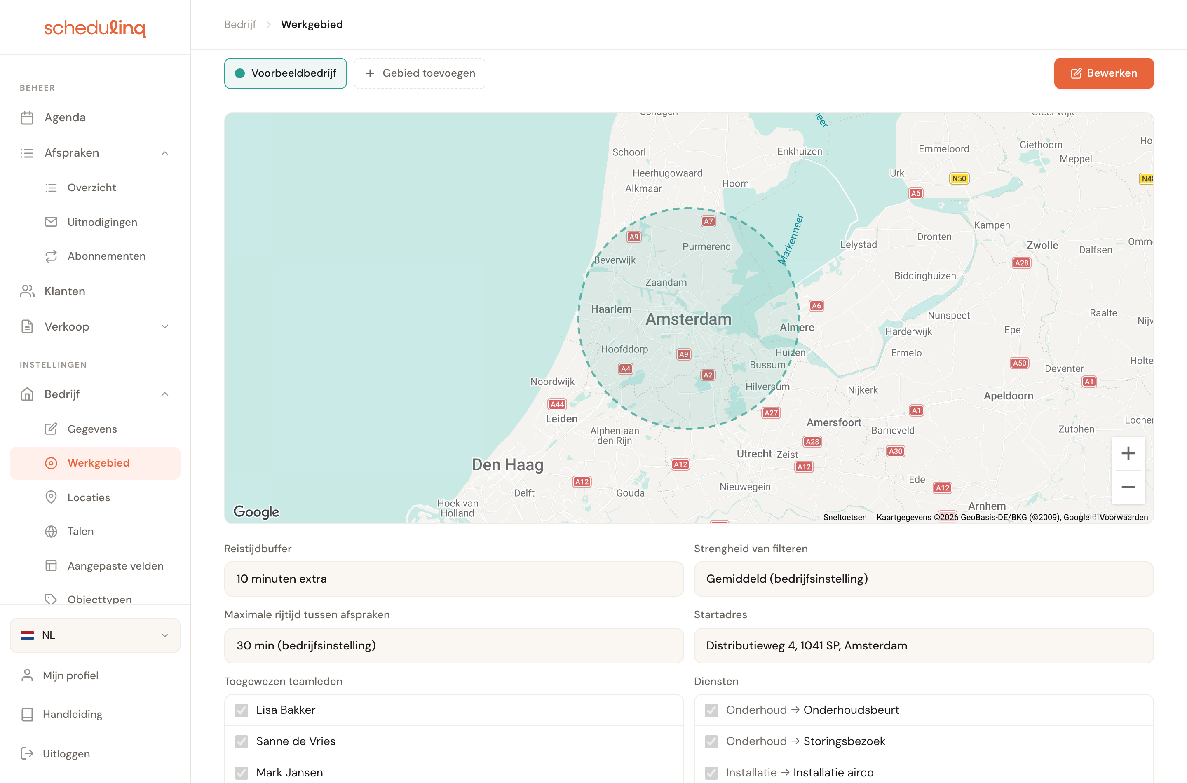Toggle the Mark Jansen checkbox
Viewport: 1187px width, 783px height.
tap(242, 773)
